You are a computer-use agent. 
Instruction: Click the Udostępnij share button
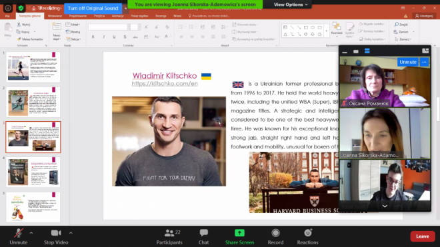pos(424,16)
